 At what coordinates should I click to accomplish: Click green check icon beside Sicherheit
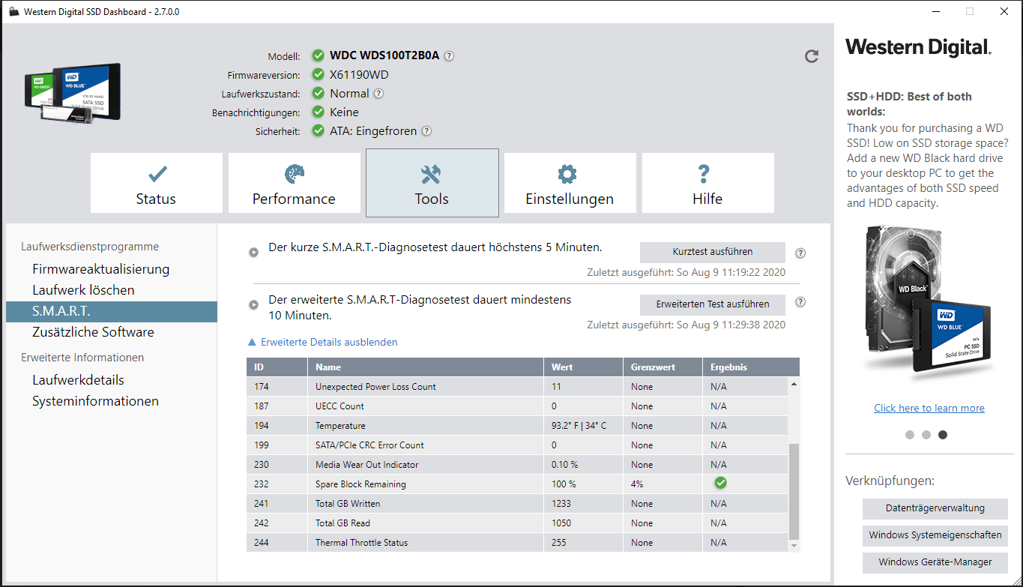coord(319,131)
